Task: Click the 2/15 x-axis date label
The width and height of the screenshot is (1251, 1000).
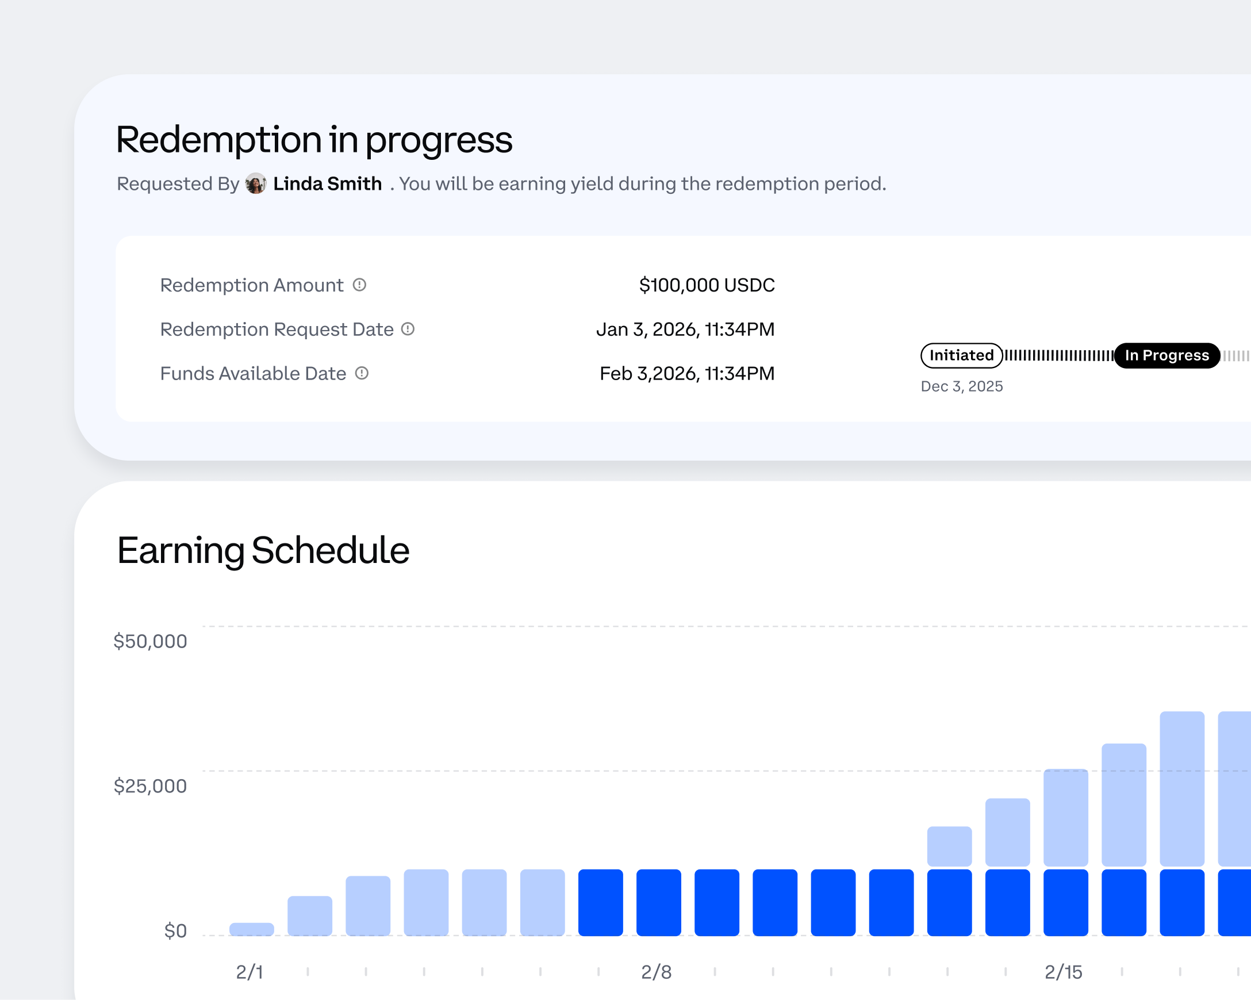Action: pyautogui.click(x=1063, y=972)
